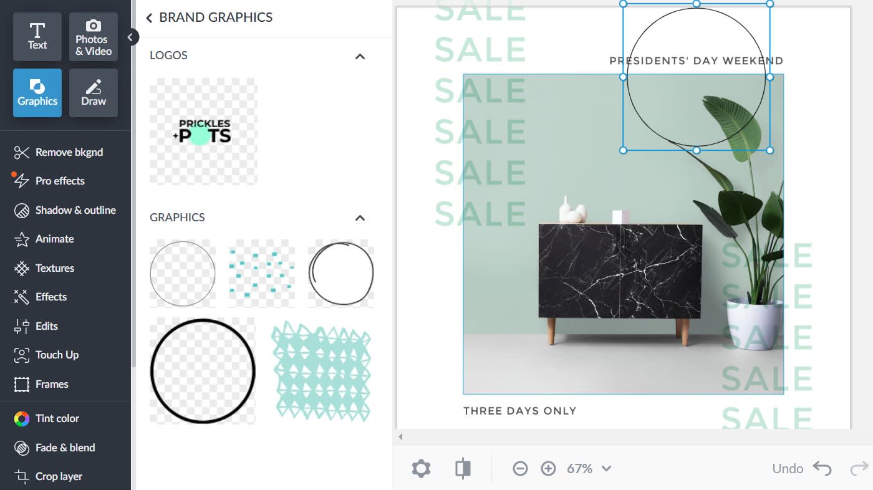Open Shadow & outline settings
The width and height of the screenshot is (873, 490).
65,210
